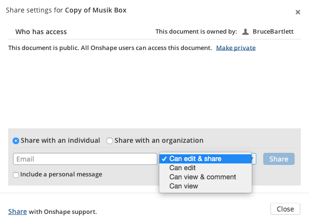Click the checkmark icon in the permission menu

(164, 159)
